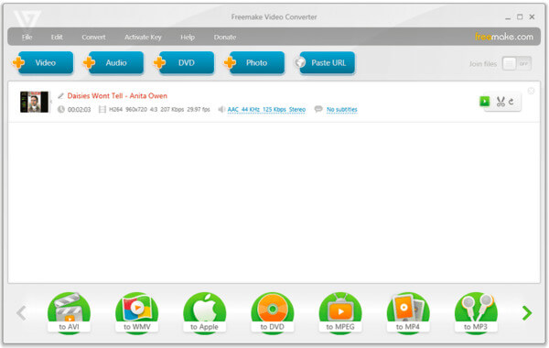Image resolution: width=549 pixels, height=348 pixels.
Task: Open the Activate Key menu
Action: pos(143,38)
